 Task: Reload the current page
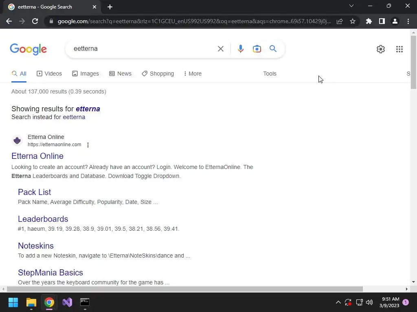[x=35, y=21]
